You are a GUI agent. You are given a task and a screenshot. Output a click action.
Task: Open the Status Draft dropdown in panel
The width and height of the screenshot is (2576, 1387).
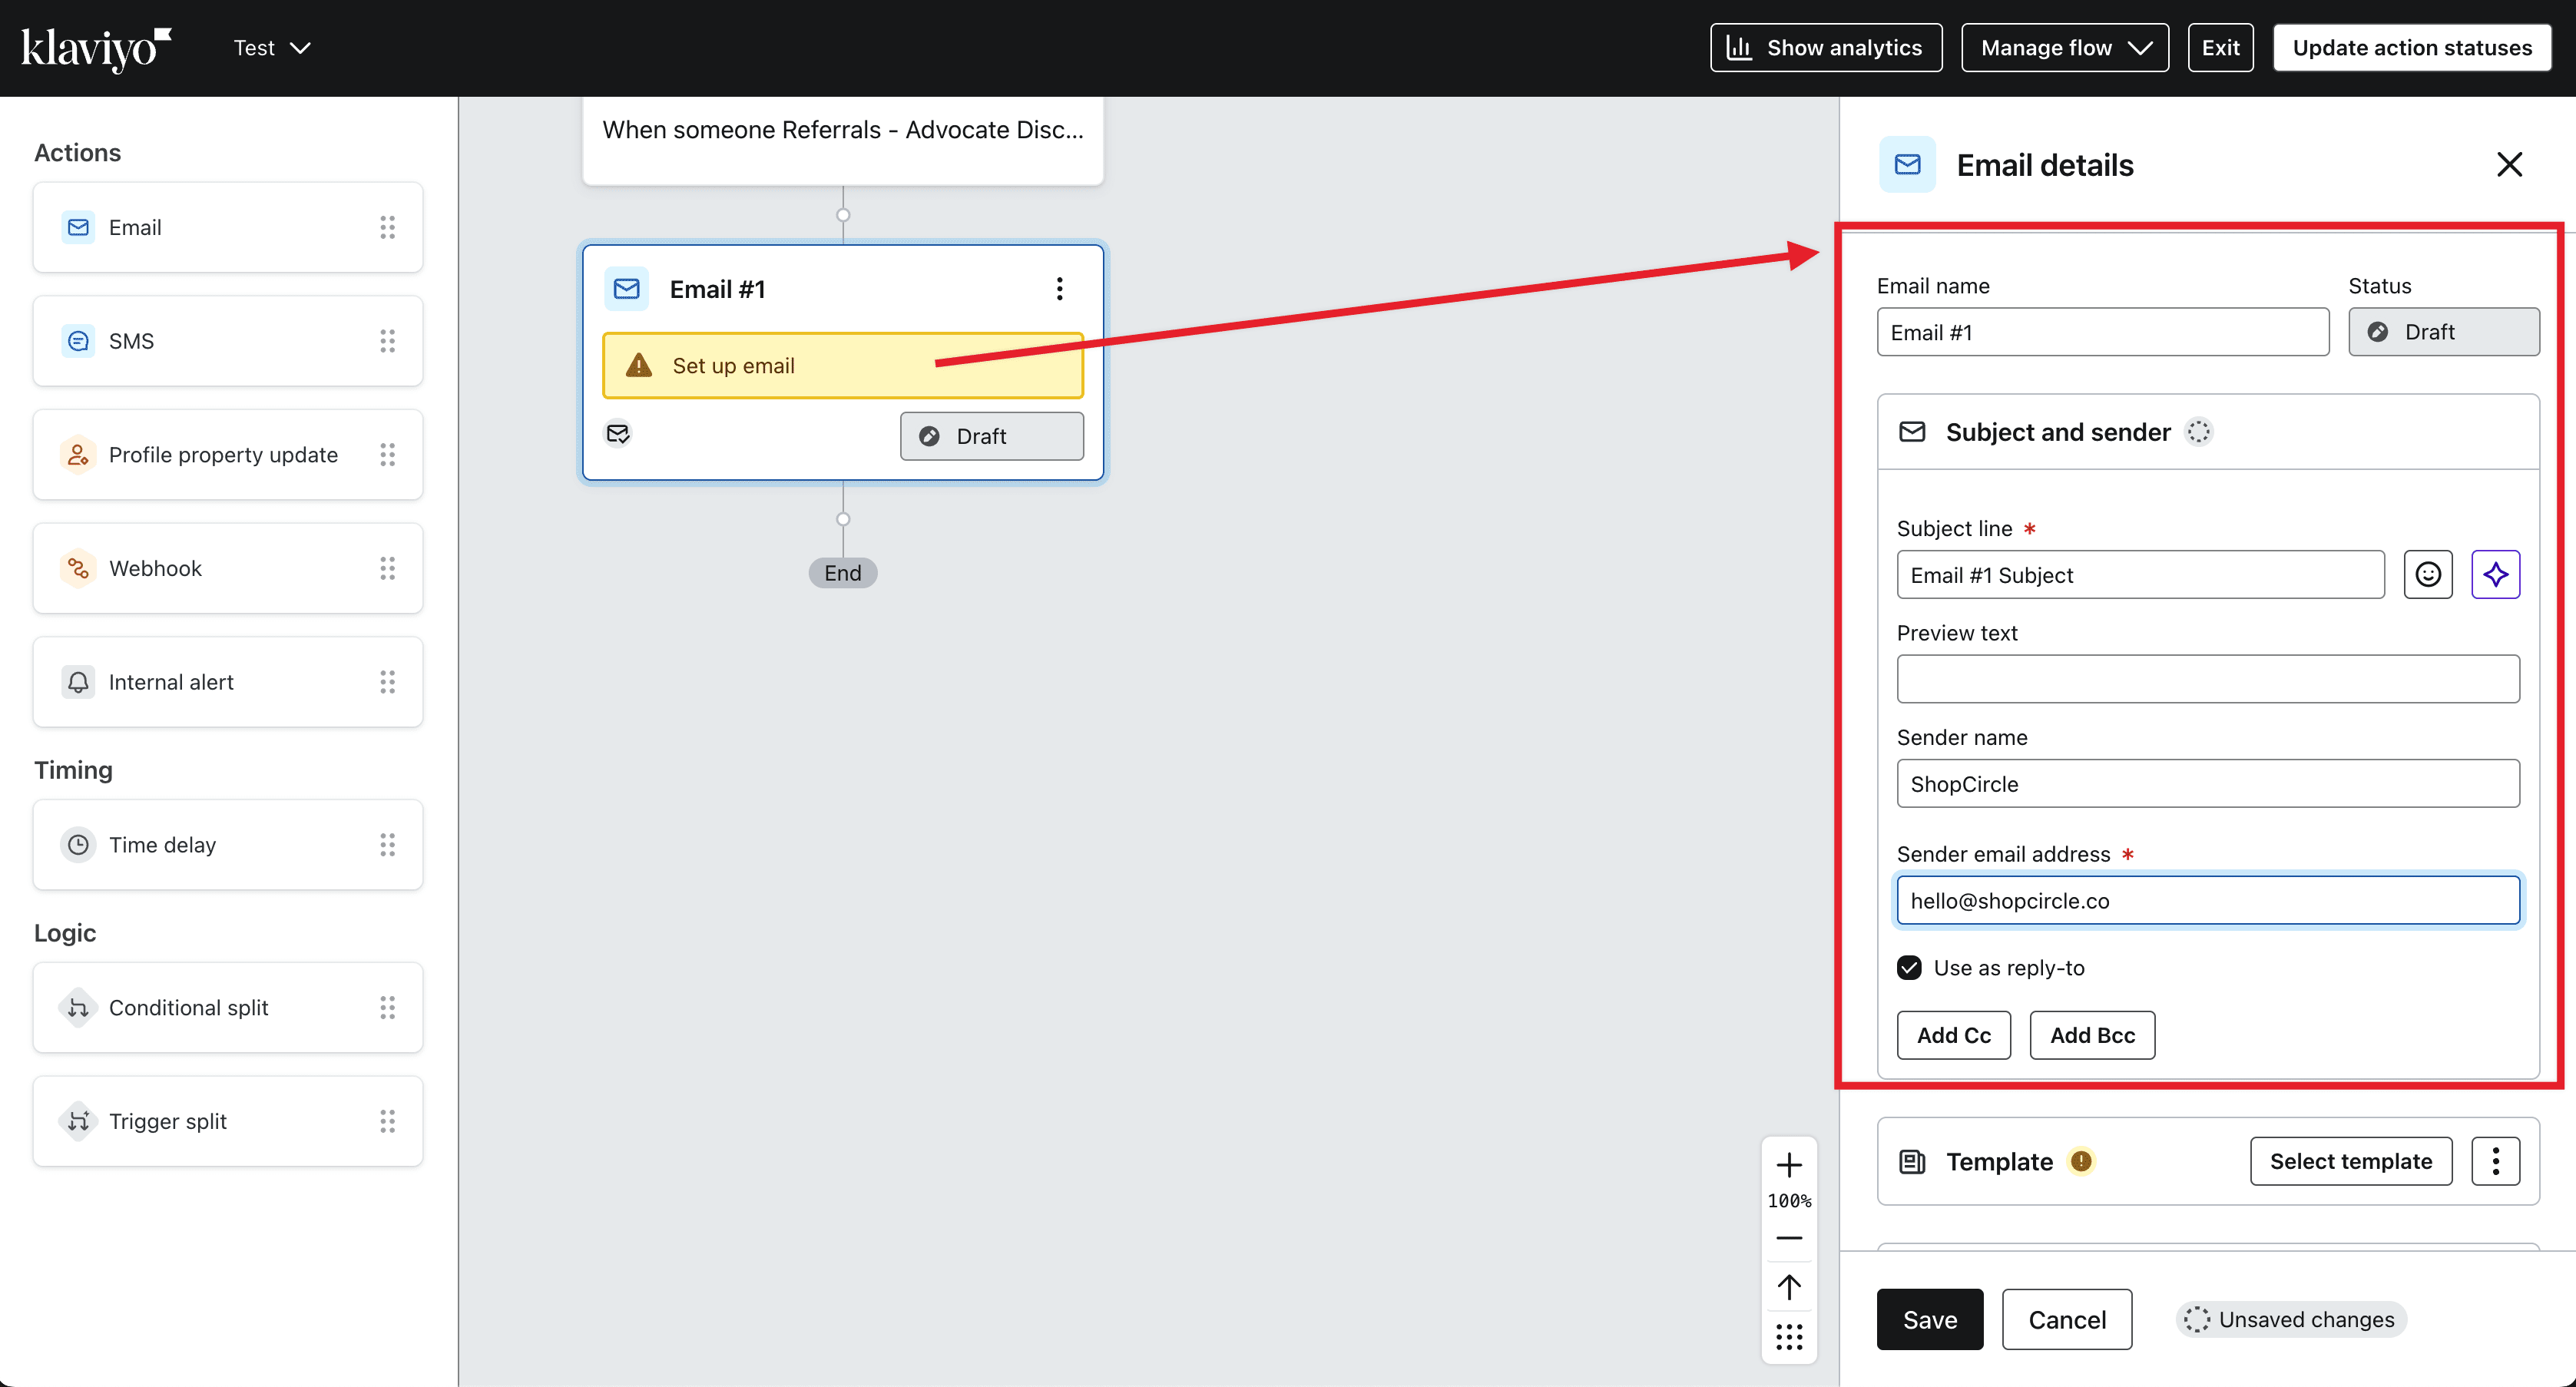pyautogui.click(x=2442, y=332)
